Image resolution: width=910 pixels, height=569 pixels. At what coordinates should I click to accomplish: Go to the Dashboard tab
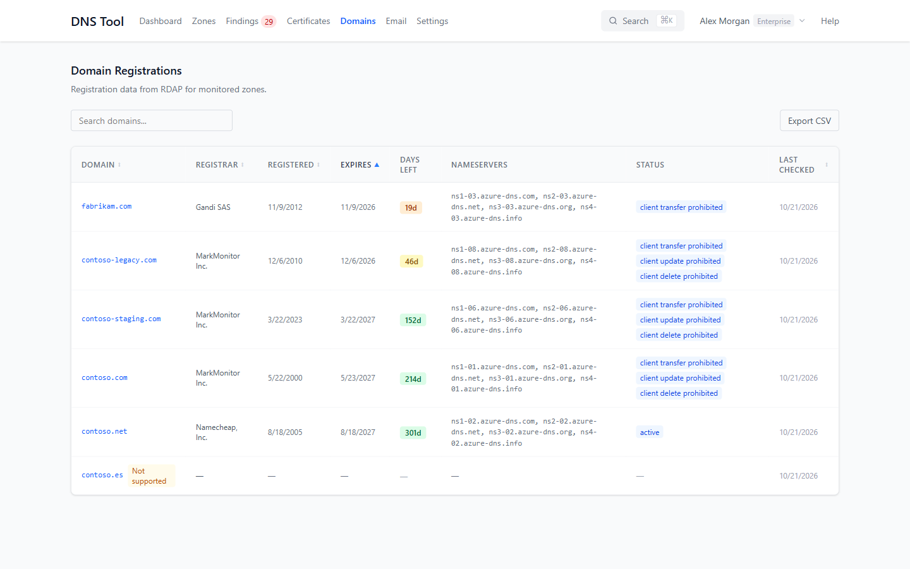161,21
